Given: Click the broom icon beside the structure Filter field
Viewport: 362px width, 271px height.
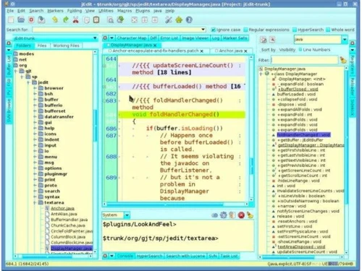Looking at the screenshot, I should click(343, 60).
